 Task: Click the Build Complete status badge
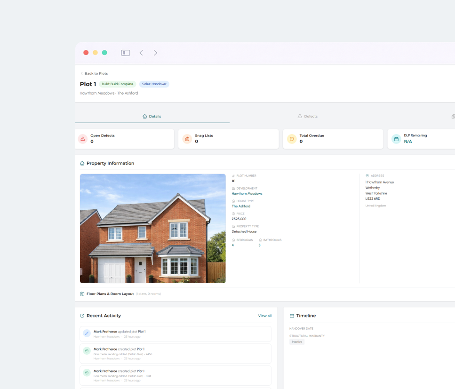click(x=118, y=84)
